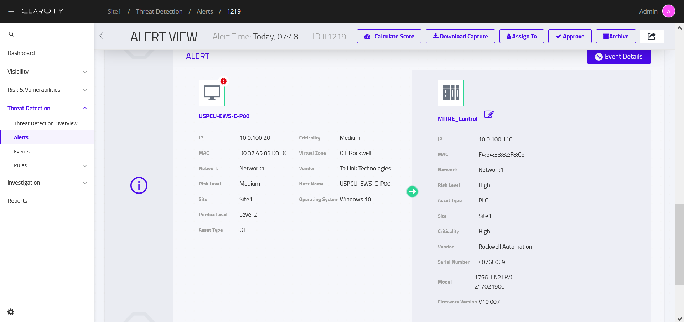Click firmware version V10.007

coord(489,302)
